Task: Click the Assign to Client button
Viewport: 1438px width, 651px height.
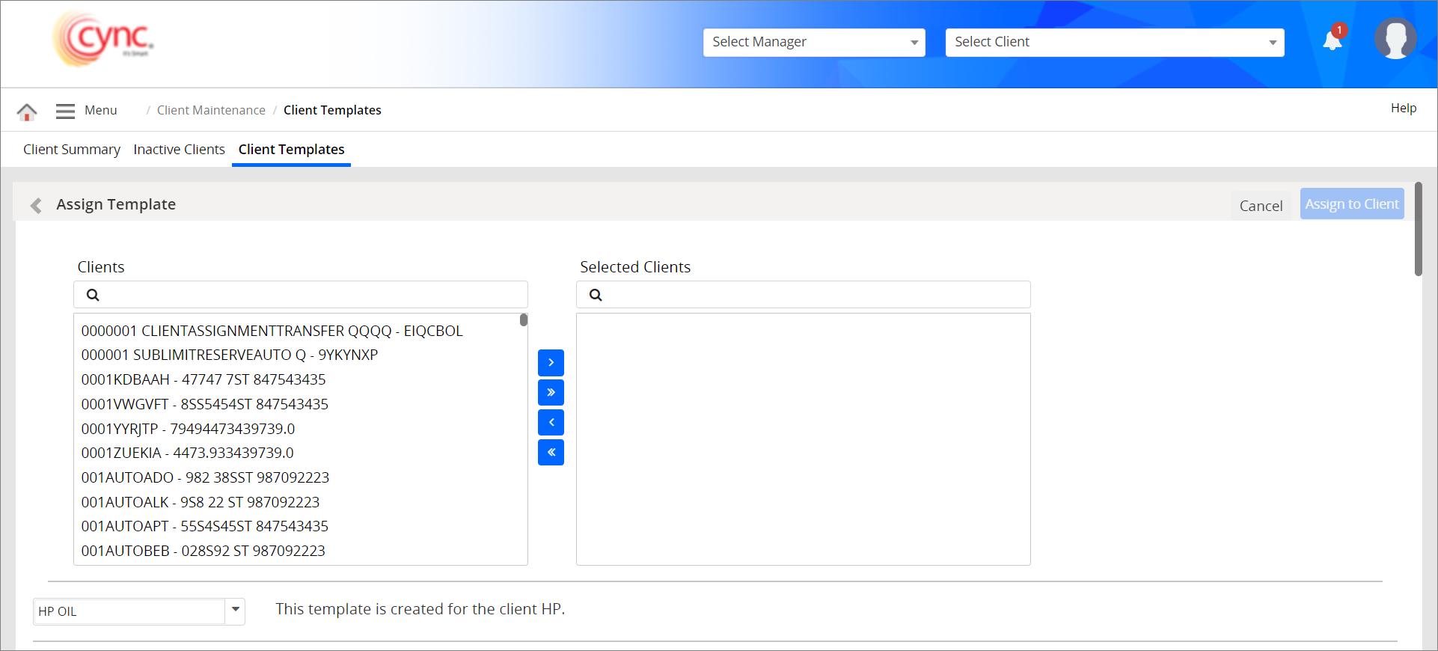Action: 1351,204
